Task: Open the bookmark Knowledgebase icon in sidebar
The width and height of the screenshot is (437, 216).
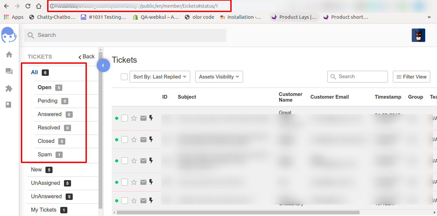Action: click(9, 105)
